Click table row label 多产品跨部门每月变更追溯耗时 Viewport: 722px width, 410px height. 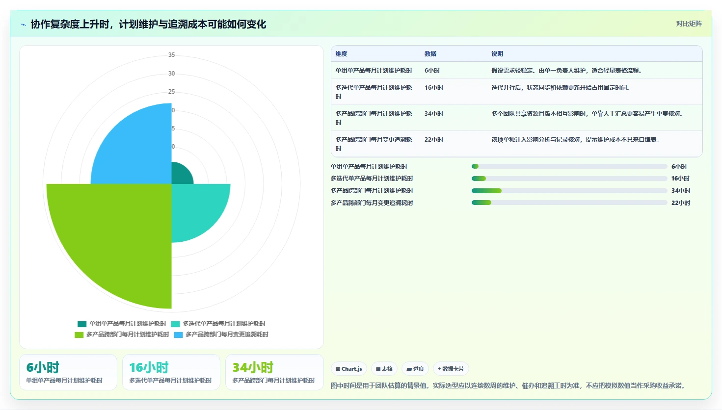(x=374, y=144)
